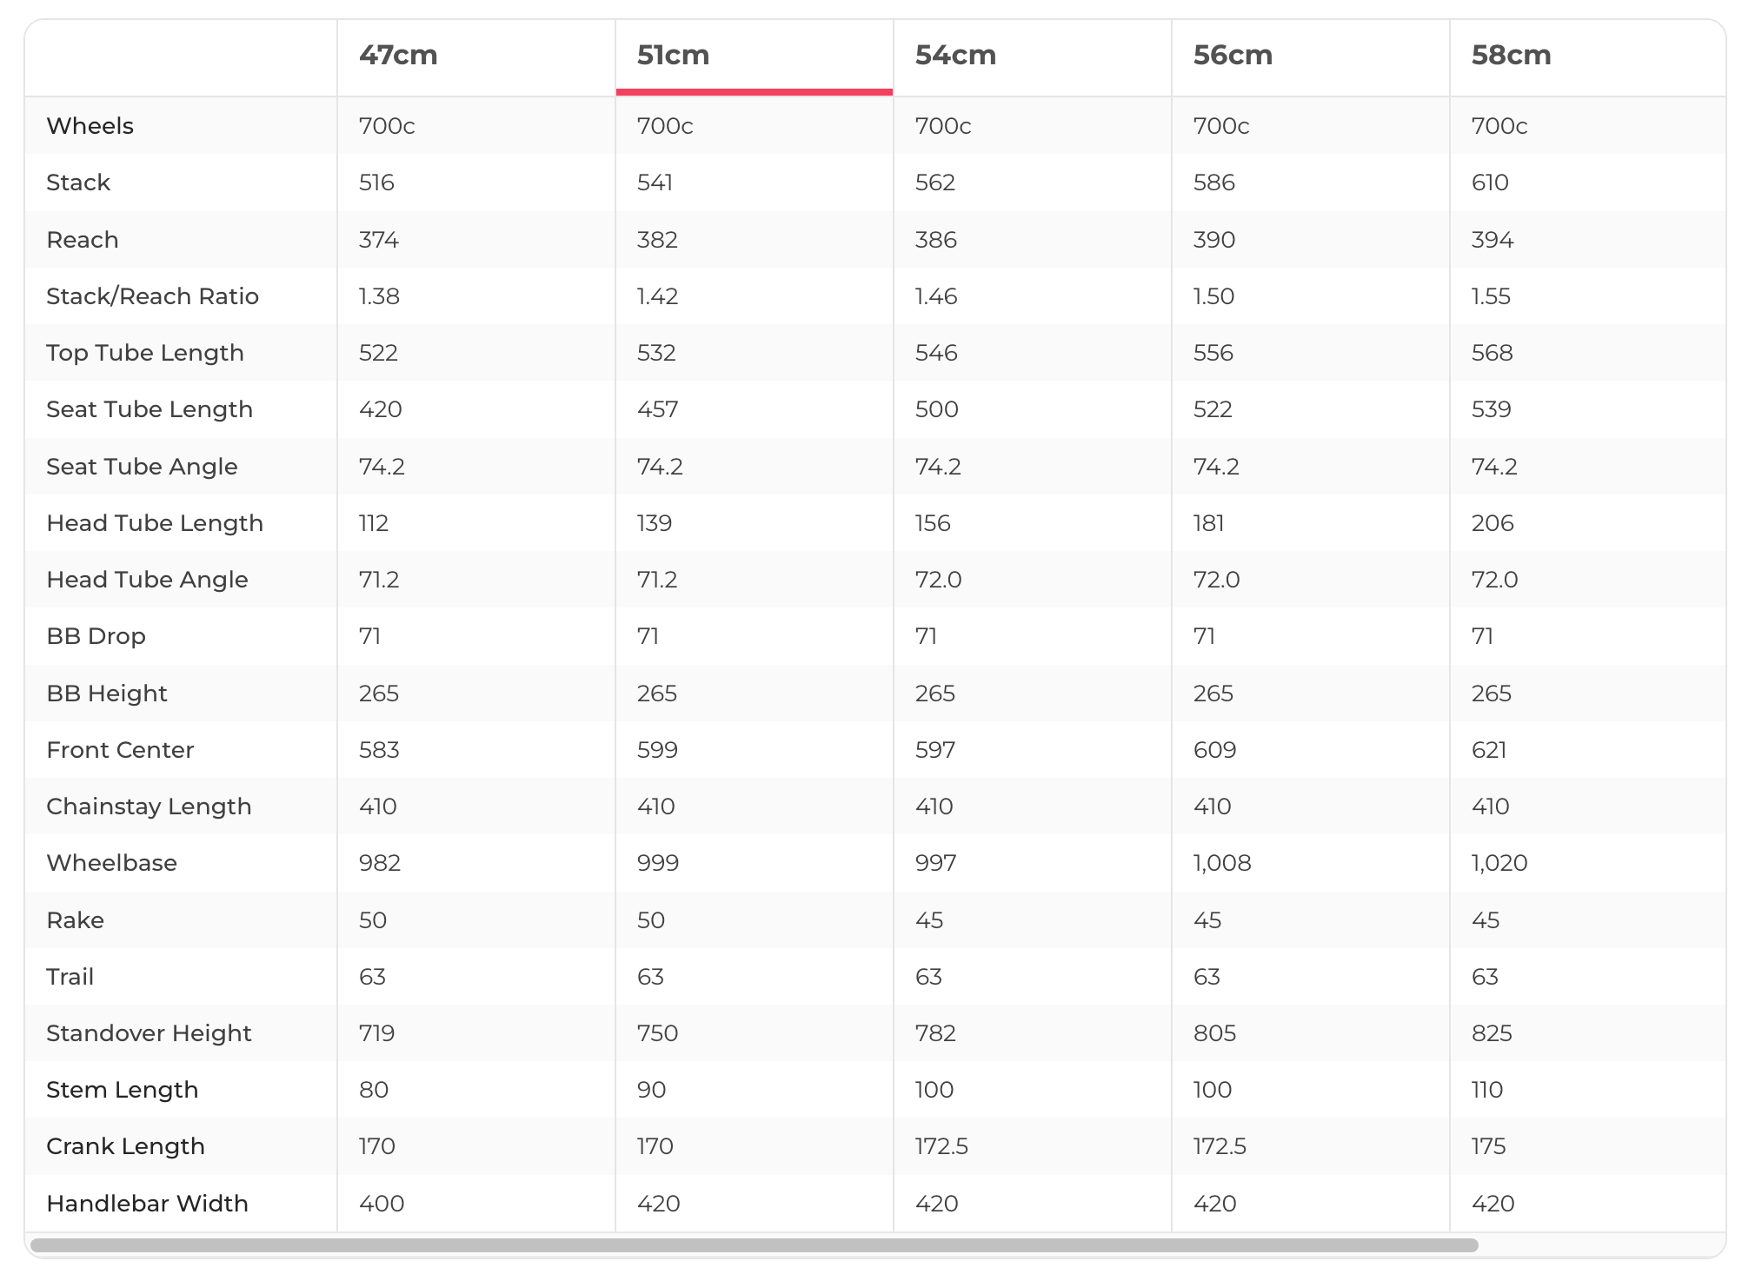Click the Top Tube Length value 522
The height and width of the screenshot is (1281, 1742).
378,353
